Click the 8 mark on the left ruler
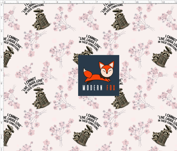 [1, 110]
